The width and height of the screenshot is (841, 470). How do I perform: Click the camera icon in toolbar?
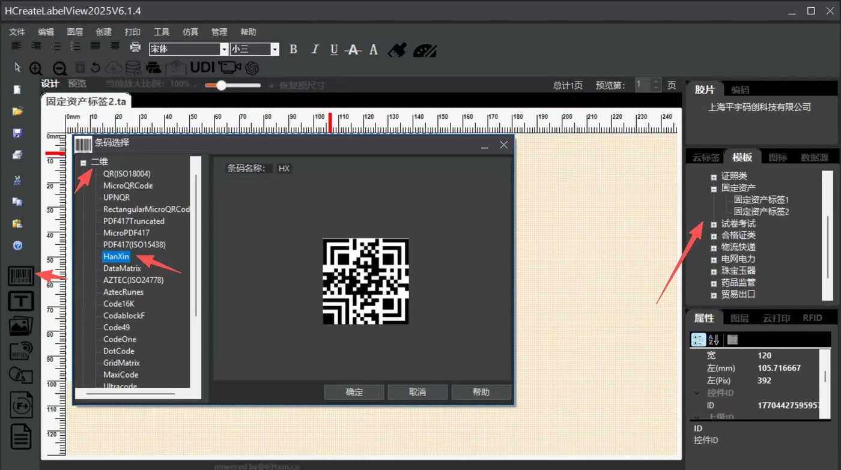(229, 67)
